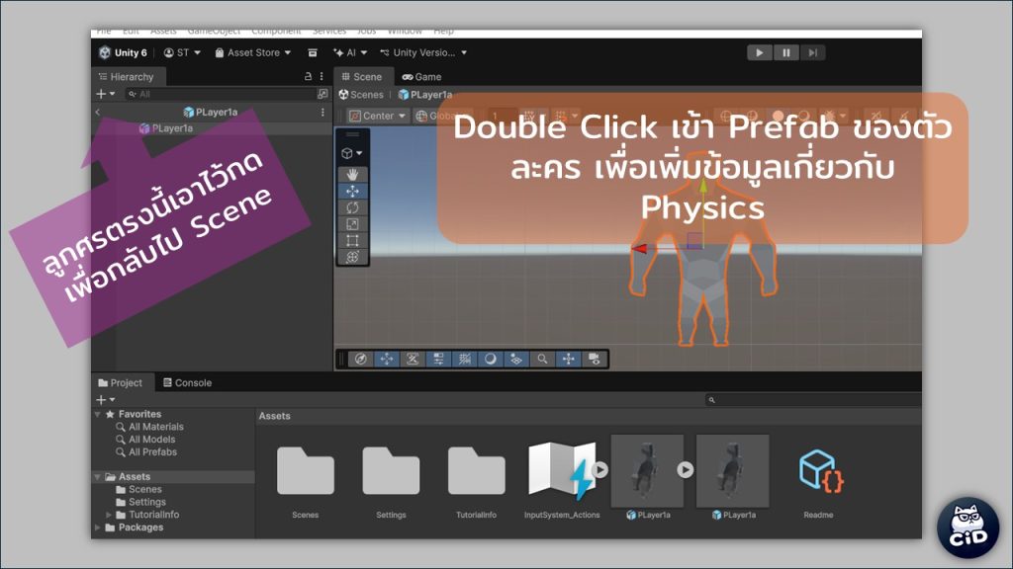This screenshot has width=1013, height=569.
Task: Click the back arrow to return to Scene
Action: coord(97,113)
